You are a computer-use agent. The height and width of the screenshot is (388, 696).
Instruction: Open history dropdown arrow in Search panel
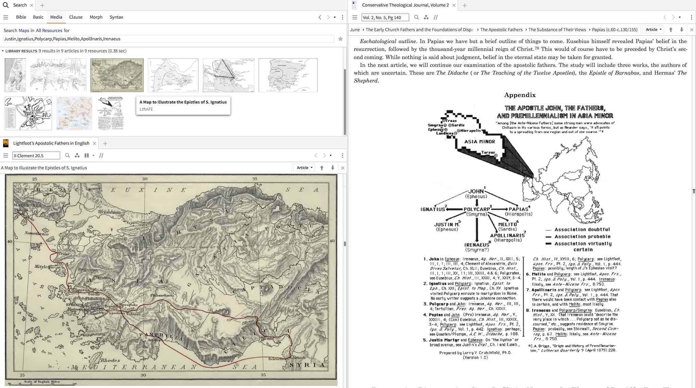click(x=335, y=17)
